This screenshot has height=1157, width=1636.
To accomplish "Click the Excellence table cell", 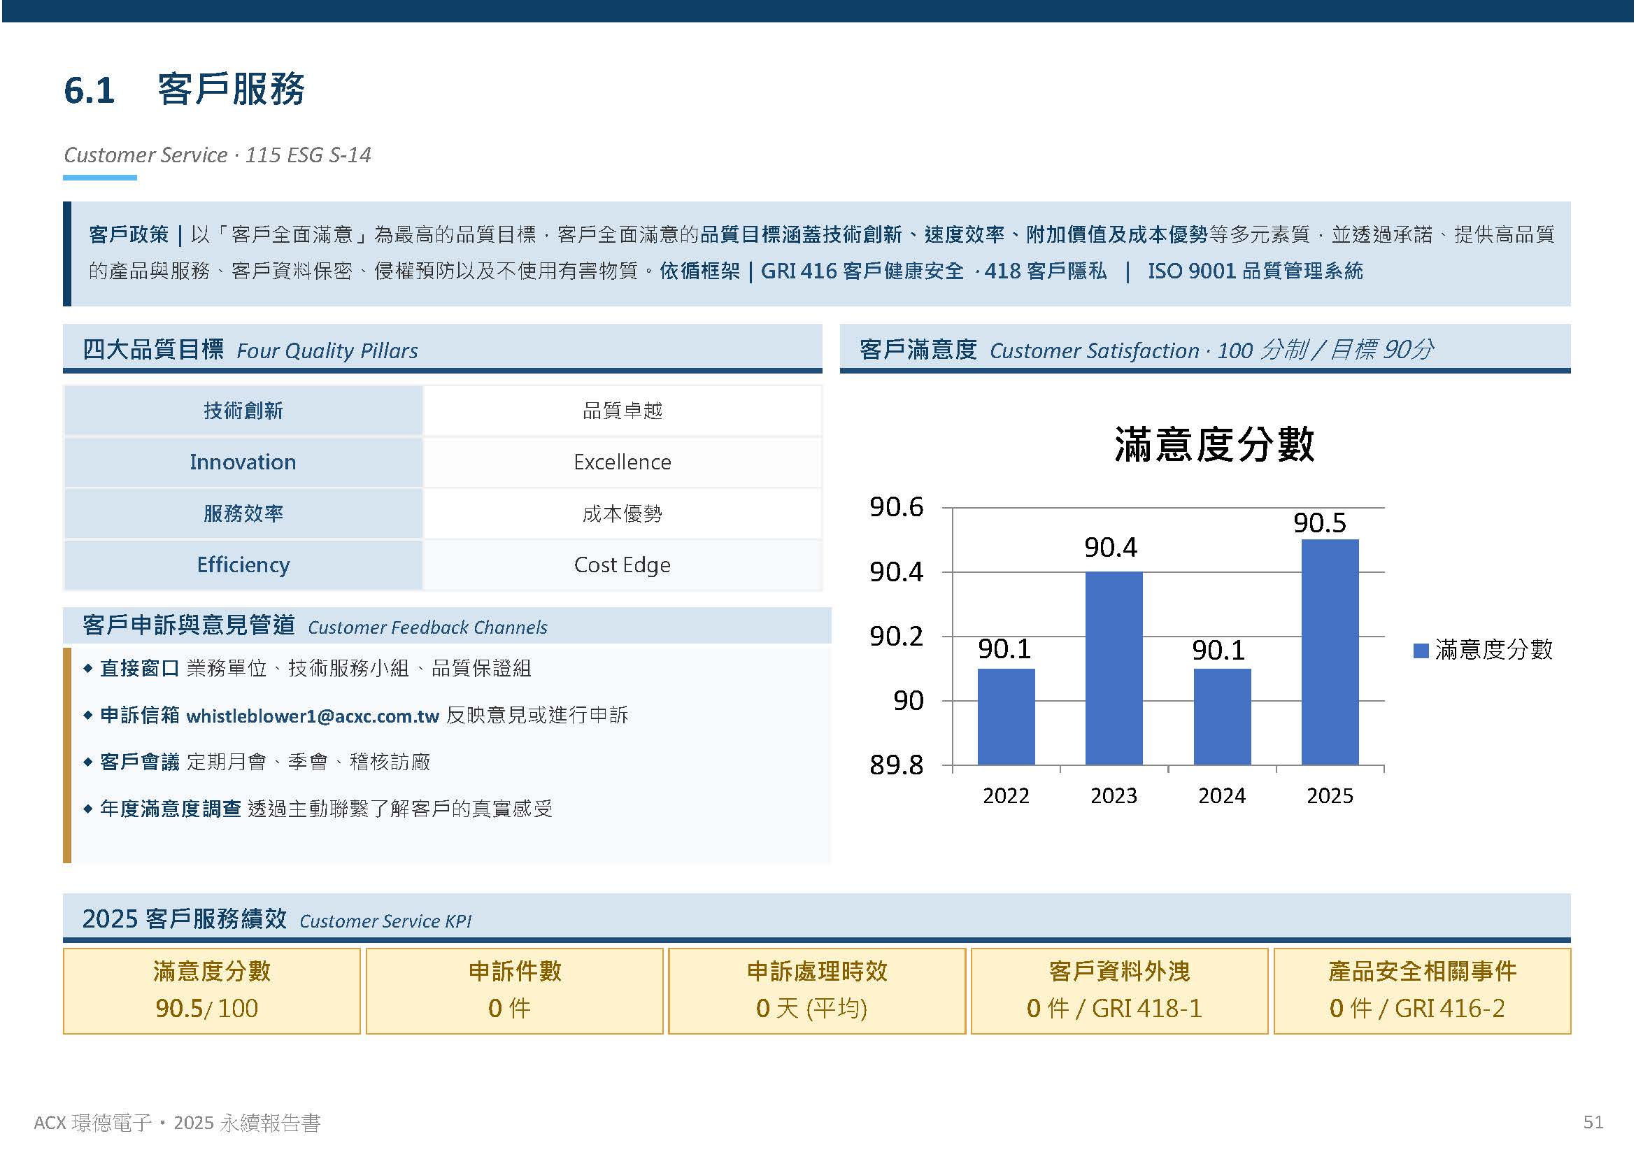I will click(x=623, y=462).
